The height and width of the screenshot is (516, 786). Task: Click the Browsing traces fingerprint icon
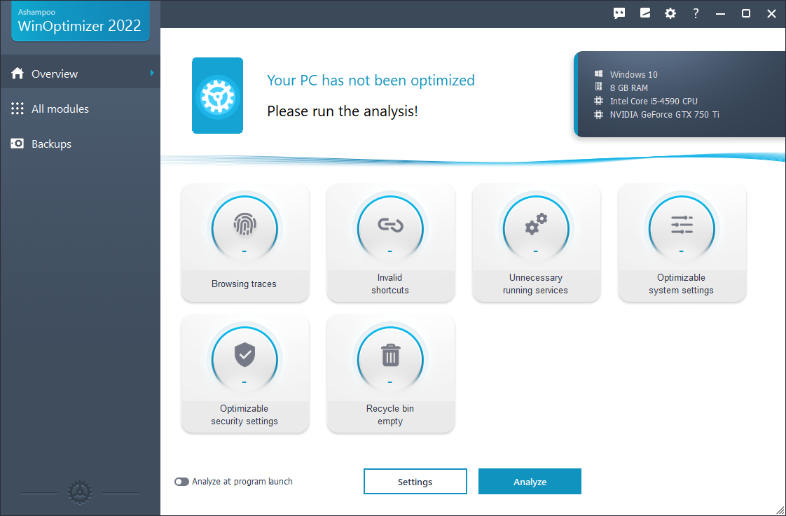click(244, 225)
